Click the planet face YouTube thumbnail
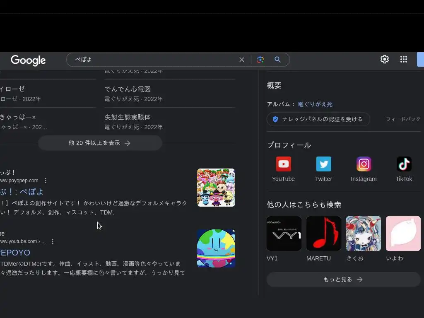 point(216,248)
